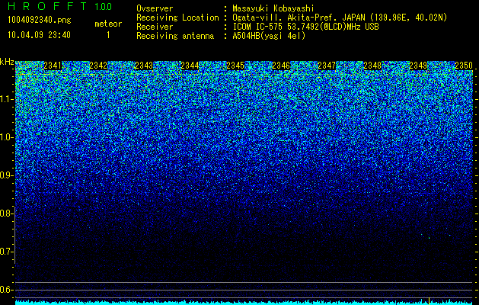Screen dimensions: 479x305
Task: Click the meteor count value 1
Action: coord(108,35)
